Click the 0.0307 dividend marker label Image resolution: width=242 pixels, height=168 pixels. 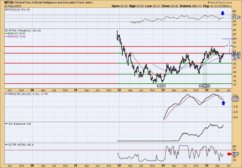point(161,86)
